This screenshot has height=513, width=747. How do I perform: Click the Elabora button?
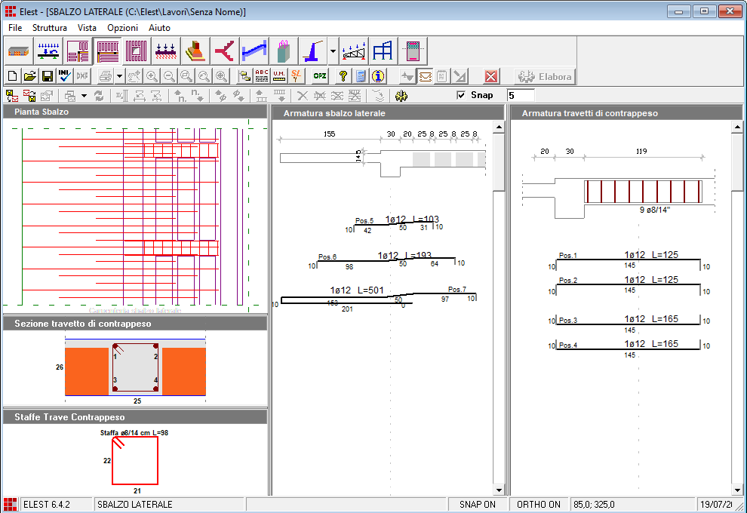coord(546,76)
